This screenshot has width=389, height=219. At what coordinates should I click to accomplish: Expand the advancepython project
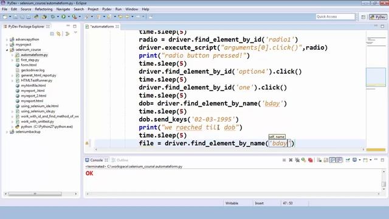coord(7,40)
